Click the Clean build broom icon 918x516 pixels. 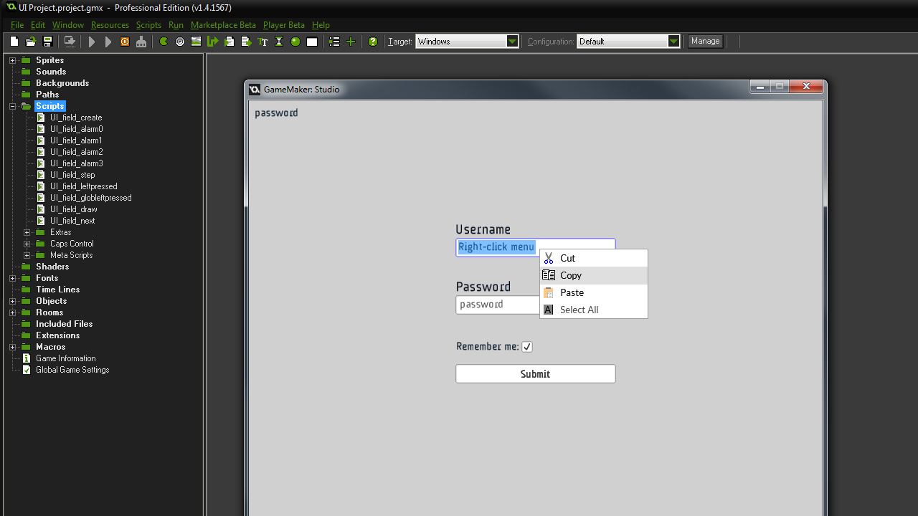pyautogui.click(x=141, y=42)
